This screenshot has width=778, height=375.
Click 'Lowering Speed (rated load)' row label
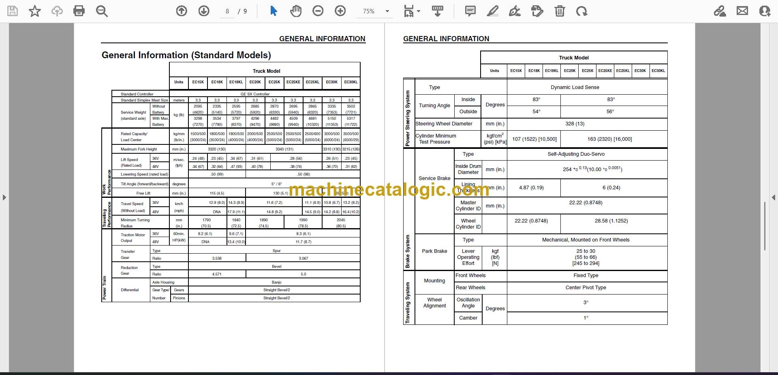(x=144, y=174)
